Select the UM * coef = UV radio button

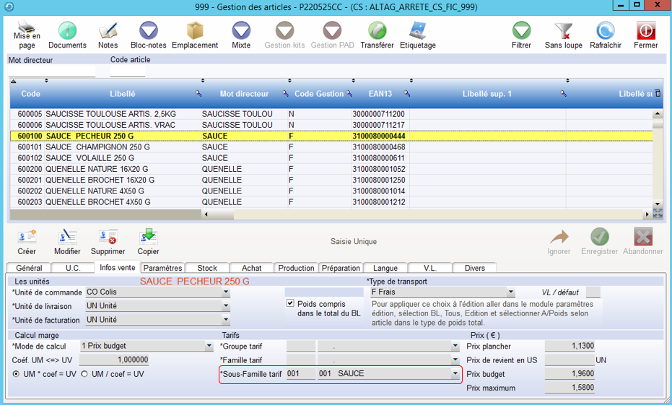pos(17,374)
